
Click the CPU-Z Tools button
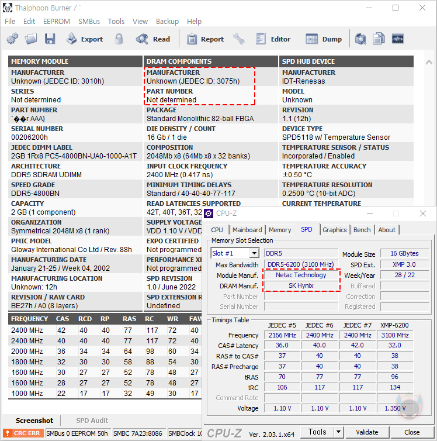[x=317, y=432]
